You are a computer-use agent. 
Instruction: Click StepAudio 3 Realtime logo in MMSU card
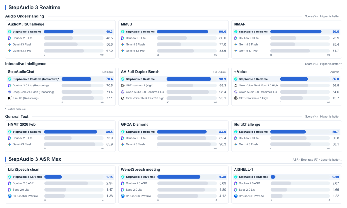123,32
